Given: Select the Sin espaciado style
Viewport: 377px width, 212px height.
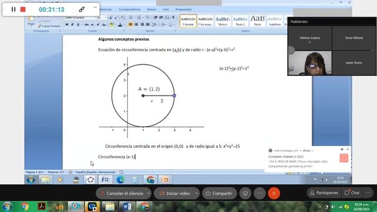Looking at the screenshot, I should (x=206, y=21).
